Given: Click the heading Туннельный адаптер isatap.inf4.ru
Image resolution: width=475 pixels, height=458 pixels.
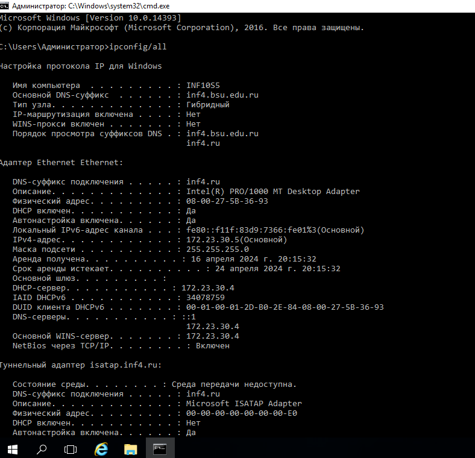Looking at the screenshot, I should click(x=81, y=365).
